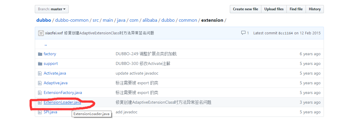Click the comment bubble icon
Screen dimensions: 359x128
tap(243, 33)
